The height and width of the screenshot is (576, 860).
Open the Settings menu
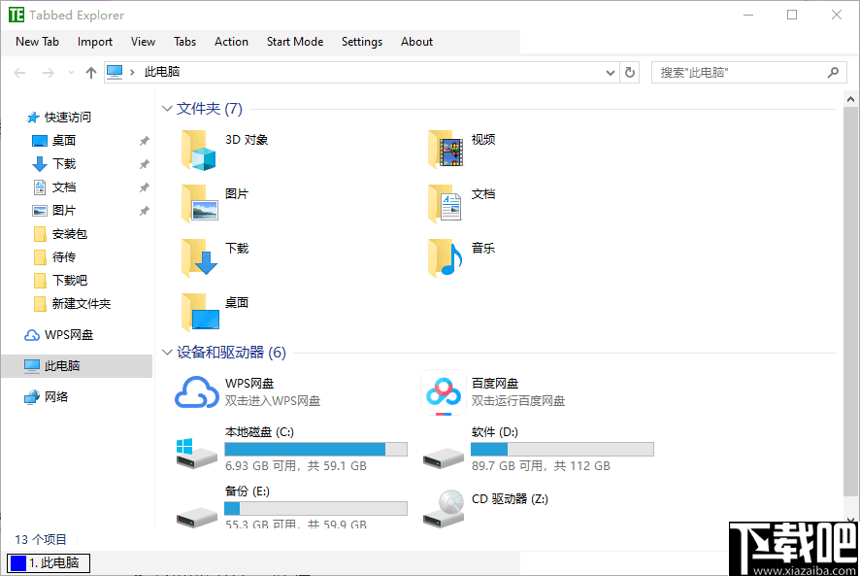click(x=361, y=42)
